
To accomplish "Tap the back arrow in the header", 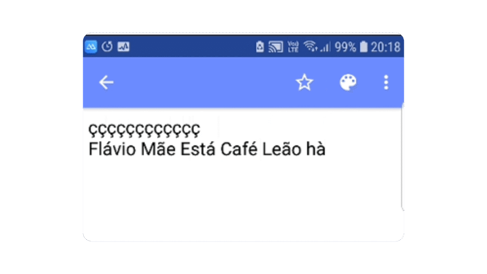I will (106, 83).
